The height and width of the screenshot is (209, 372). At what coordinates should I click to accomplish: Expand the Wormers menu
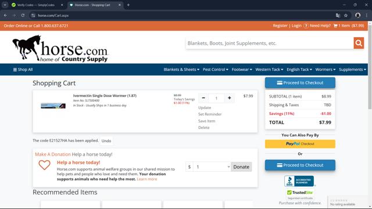(325, 70)
